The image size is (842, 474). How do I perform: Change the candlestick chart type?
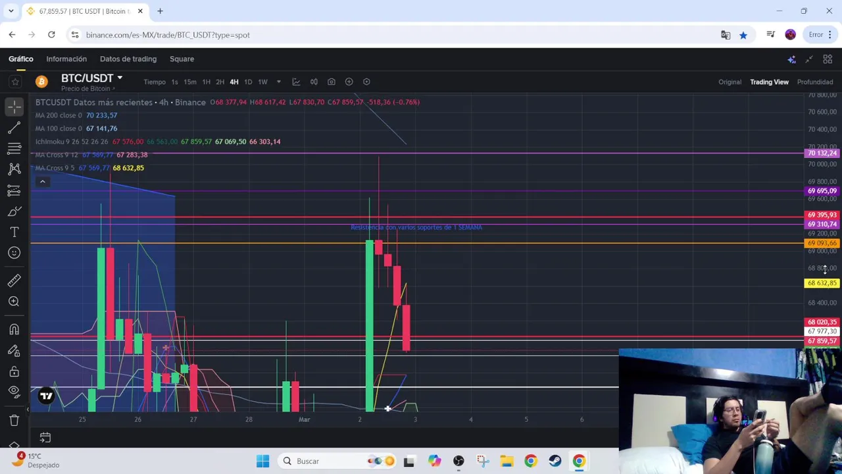click(314, 82)
